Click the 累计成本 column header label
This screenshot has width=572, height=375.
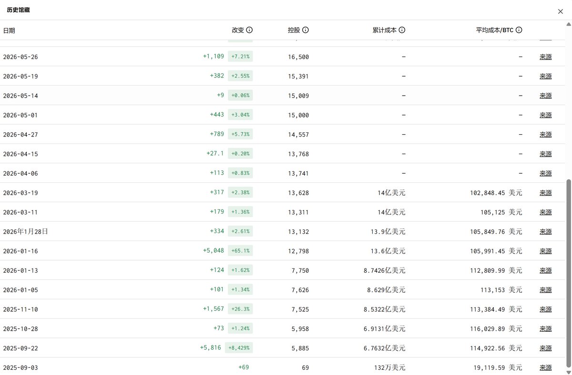pyautogui.click(x=385, y=30)
